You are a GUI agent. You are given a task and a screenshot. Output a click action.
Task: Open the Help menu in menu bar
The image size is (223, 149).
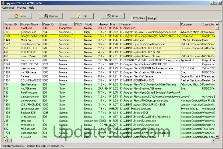[x=31, y=8]
